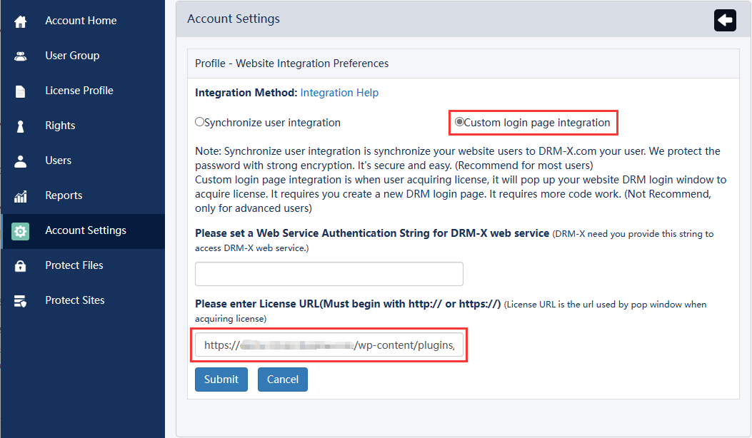Select Synchronize user integration radio button
The height and width of the screenshot is (438, 752).
click(200, 122)
